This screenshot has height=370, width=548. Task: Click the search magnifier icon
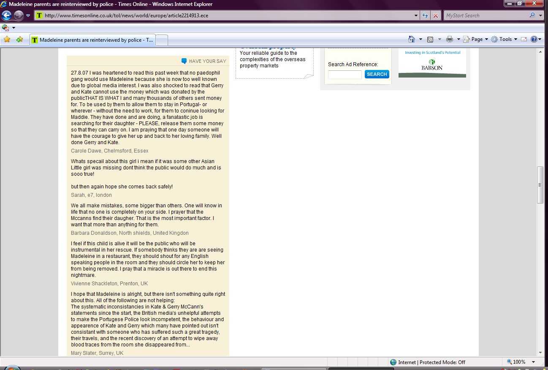click(532, 16)
